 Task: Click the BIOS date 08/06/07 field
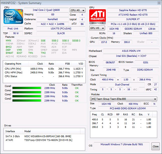pos(110,62)
